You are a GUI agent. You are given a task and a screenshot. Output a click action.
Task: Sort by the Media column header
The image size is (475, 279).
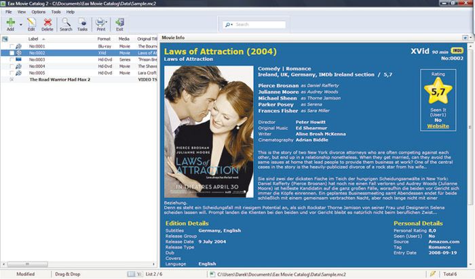(x=124, y=39)
